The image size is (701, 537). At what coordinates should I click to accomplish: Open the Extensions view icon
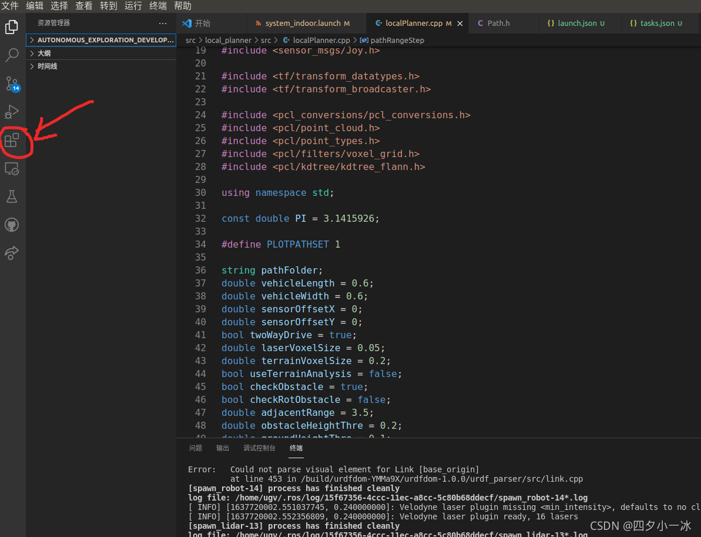click(x=12, y=140)
